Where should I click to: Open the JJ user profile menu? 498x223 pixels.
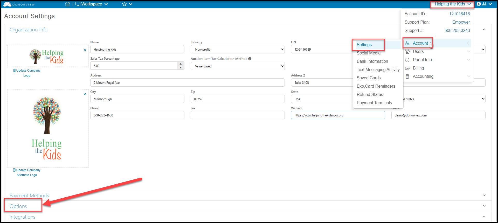pyautogui.click(x=484, y=4)
